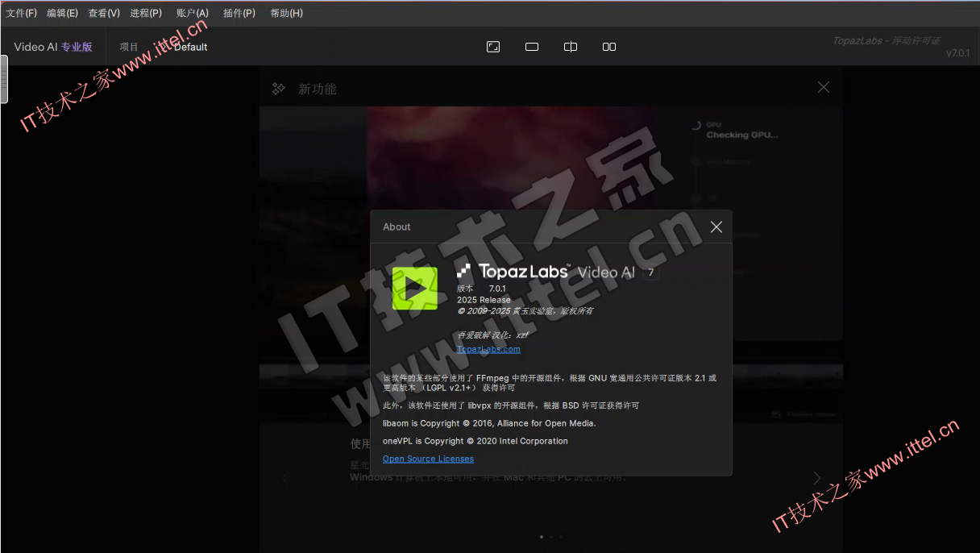This screenshot has width=980, height=553.
Task: Open the 查看(V) menu
Action: tap(104, 13)
